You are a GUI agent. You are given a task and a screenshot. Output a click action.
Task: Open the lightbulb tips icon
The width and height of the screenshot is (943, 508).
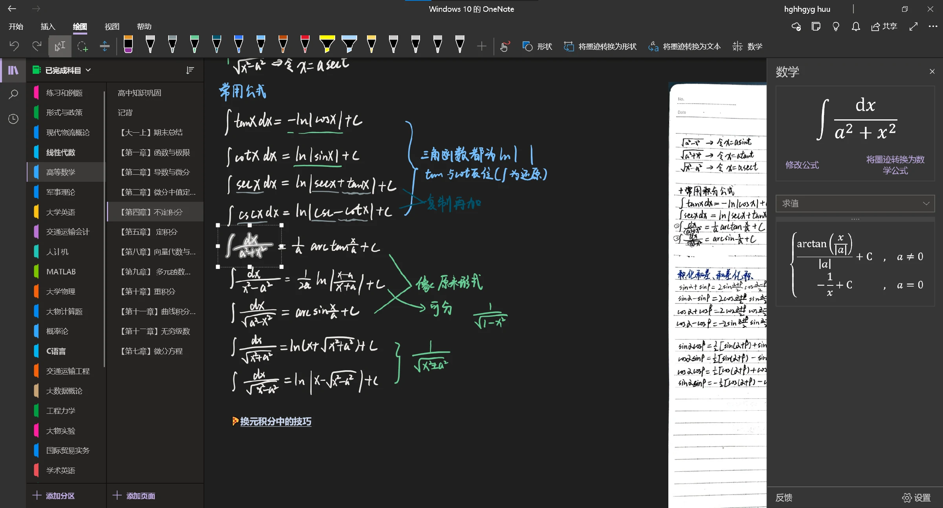[836, 26]
